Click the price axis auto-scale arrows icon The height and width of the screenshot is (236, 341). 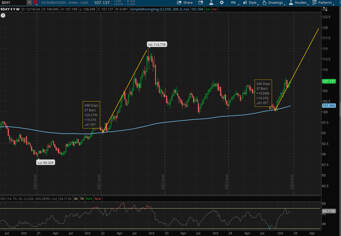click(326, 9)
